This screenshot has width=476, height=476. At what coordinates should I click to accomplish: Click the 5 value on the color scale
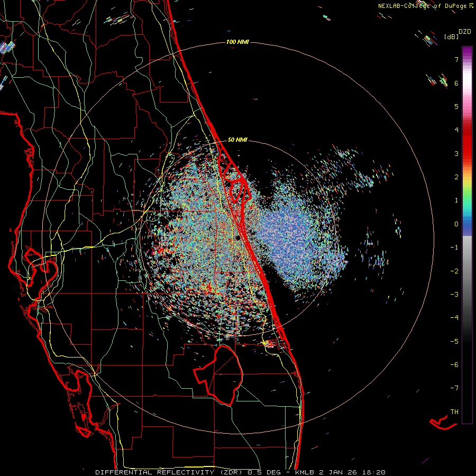[x=456, y=106]
